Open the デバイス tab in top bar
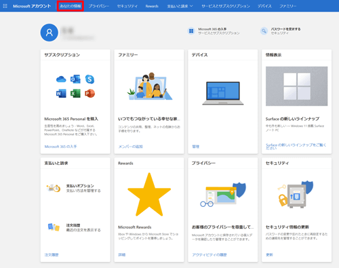This screenshot has width=339, height=268. tap(264, 6)
